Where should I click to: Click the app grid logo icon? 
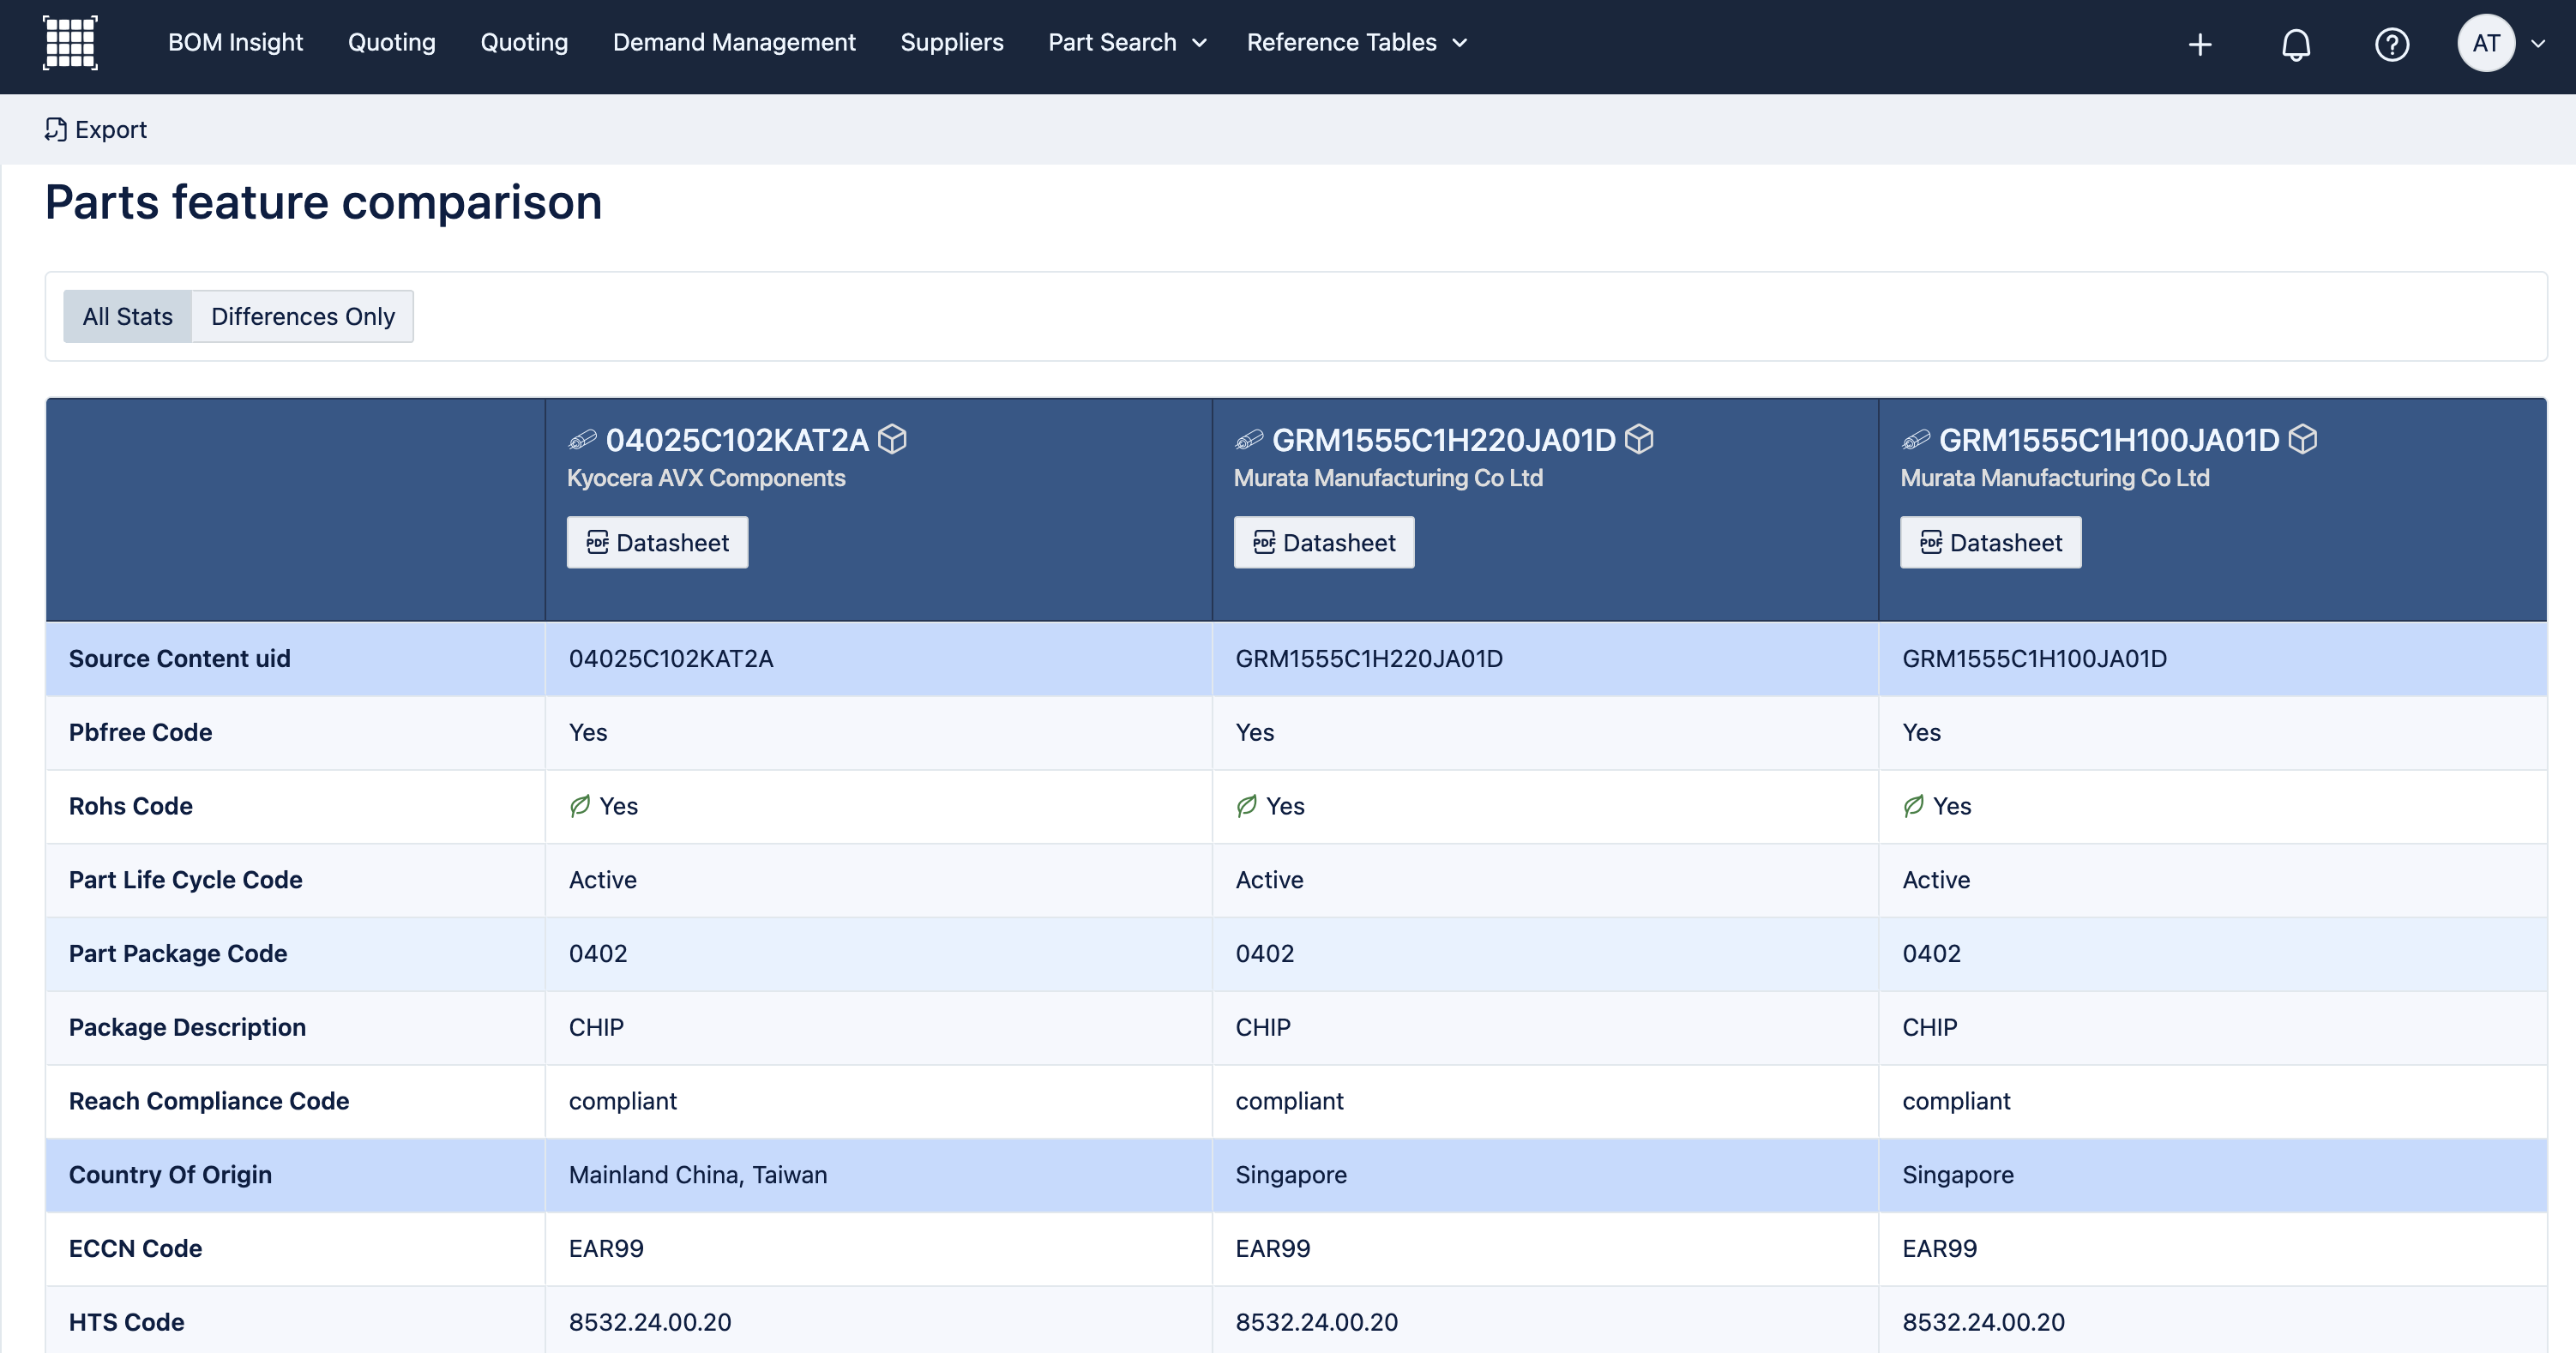pos(70,43)
